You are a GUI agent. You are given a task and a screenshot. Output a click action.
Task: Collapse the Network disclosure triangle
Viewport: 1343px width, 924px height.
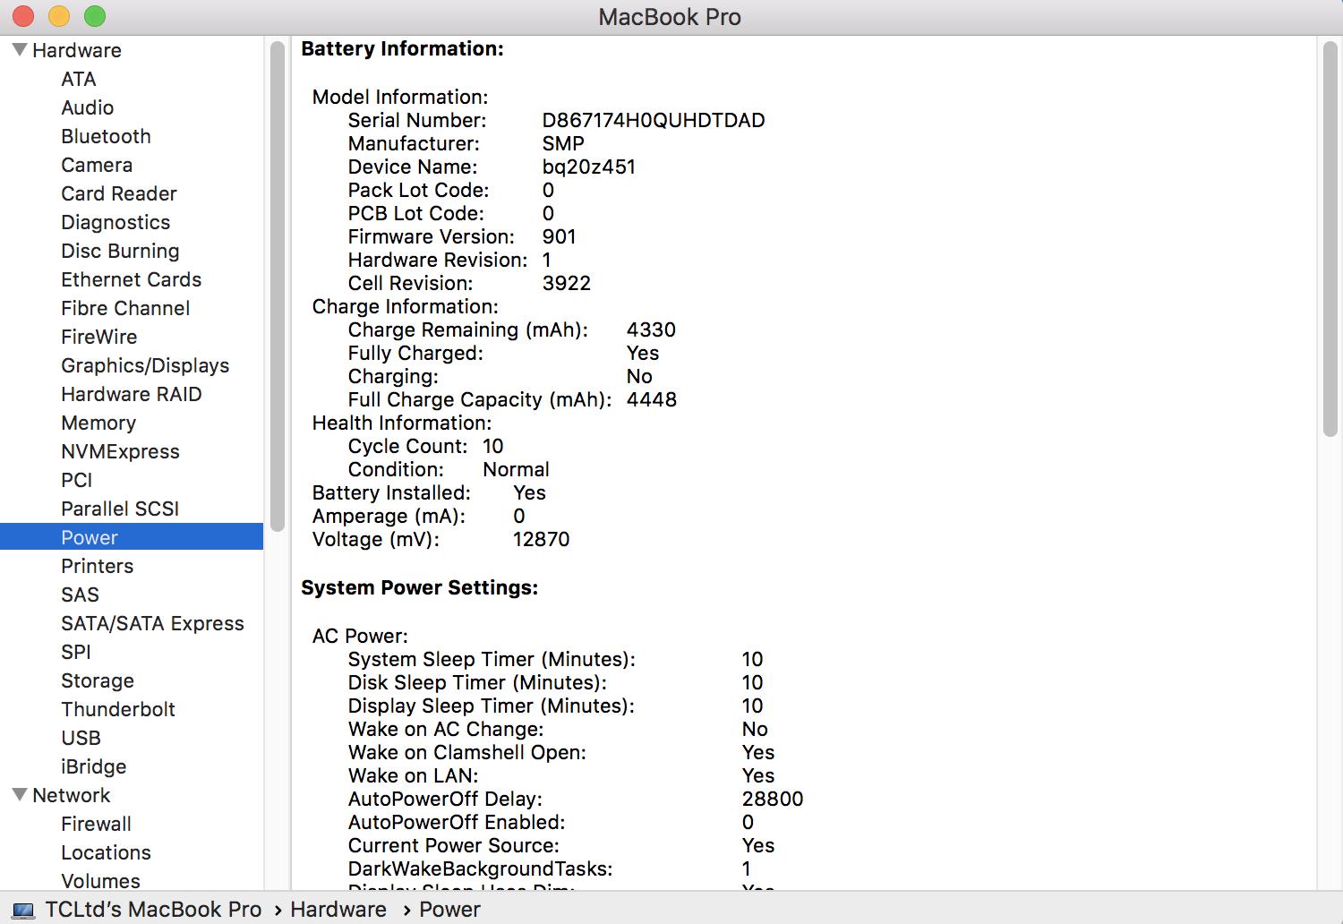click(19, 795)
